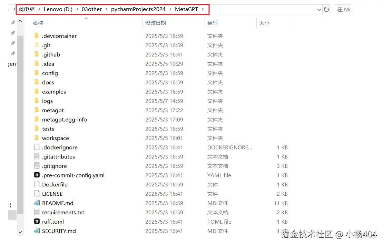The width and height of the screenshot is (384, 246).
Task: Navigate to Lenovo (D:) in breadcrumb
Action: click(x=58, y=9)
